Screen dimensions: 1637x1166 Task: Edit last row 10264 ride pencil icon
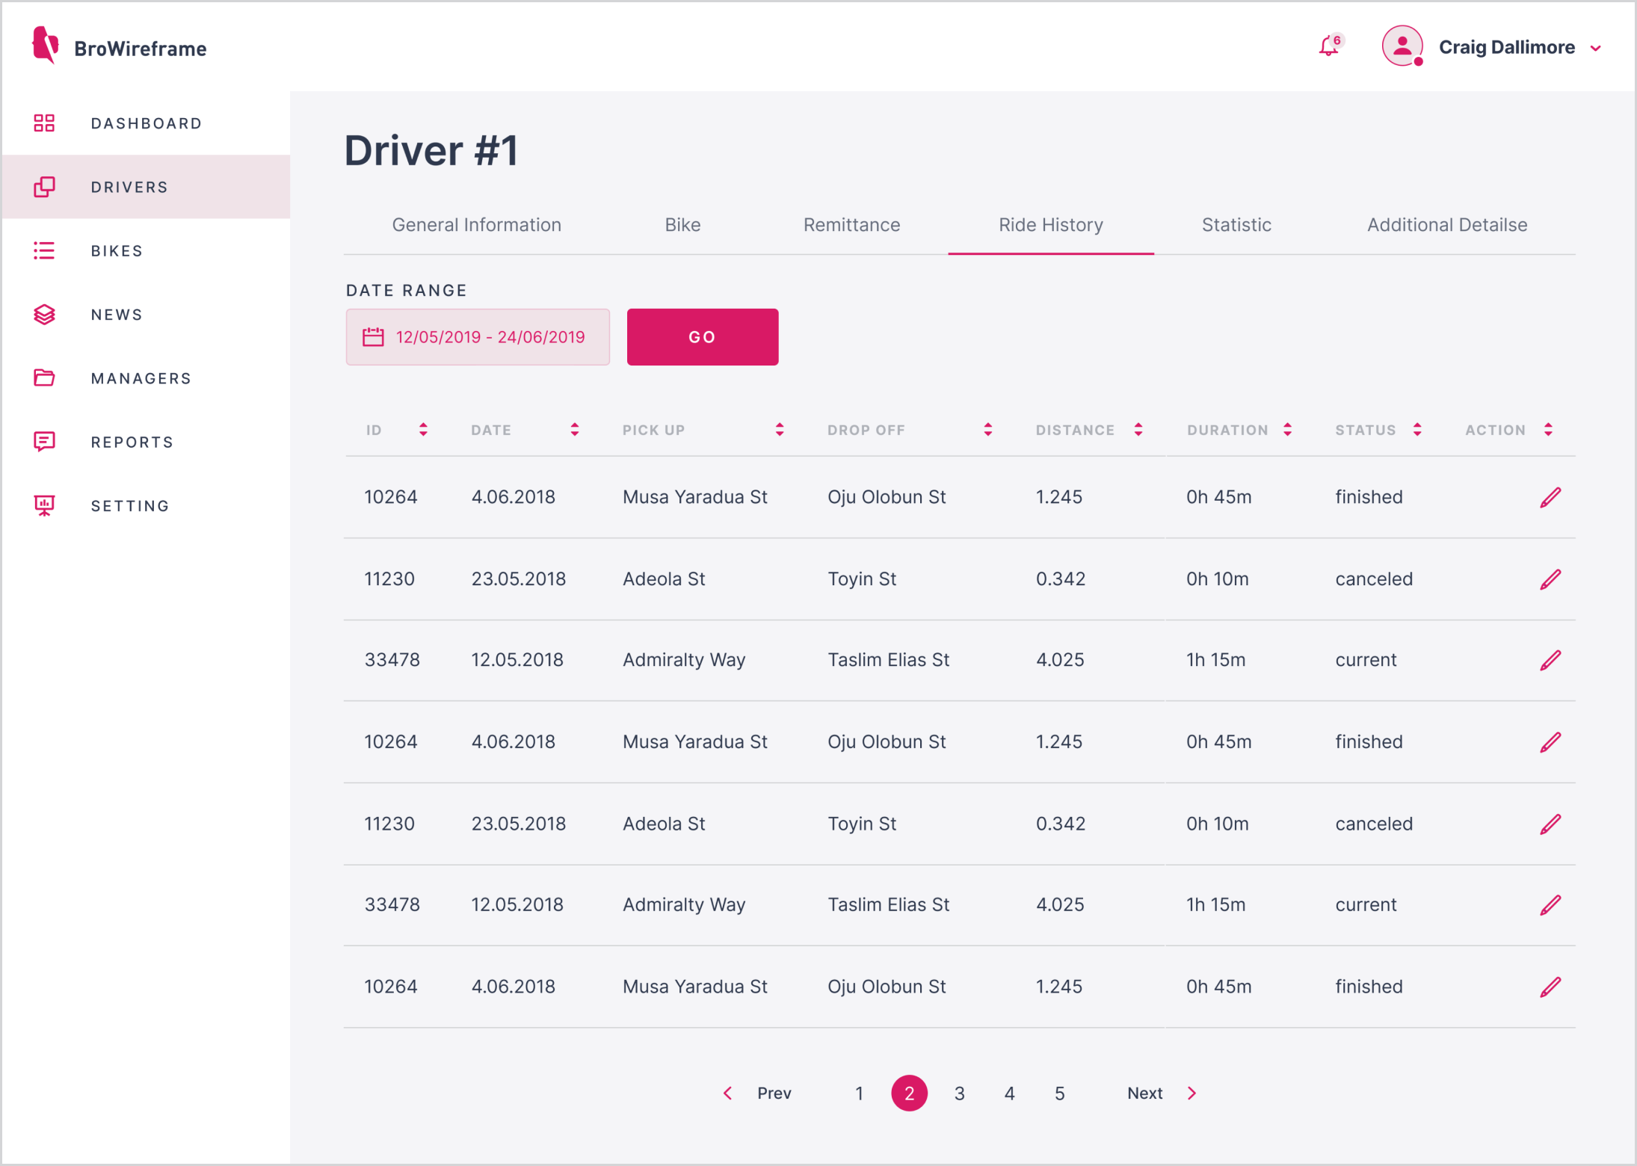(x=1550, y=987)
